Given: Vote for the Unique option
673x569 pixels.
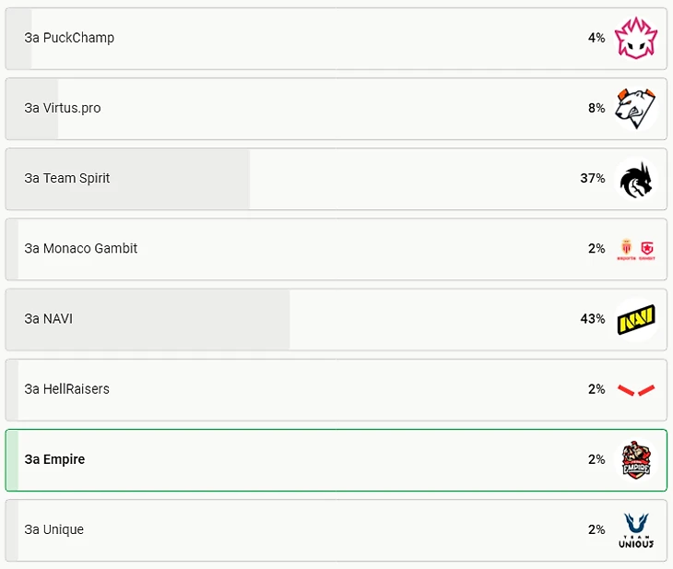Looking at the screenshot, I should 336,530.
